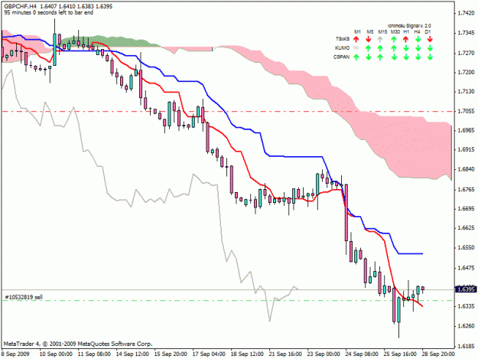Click the M30 timeframe column header

(395, 31)
